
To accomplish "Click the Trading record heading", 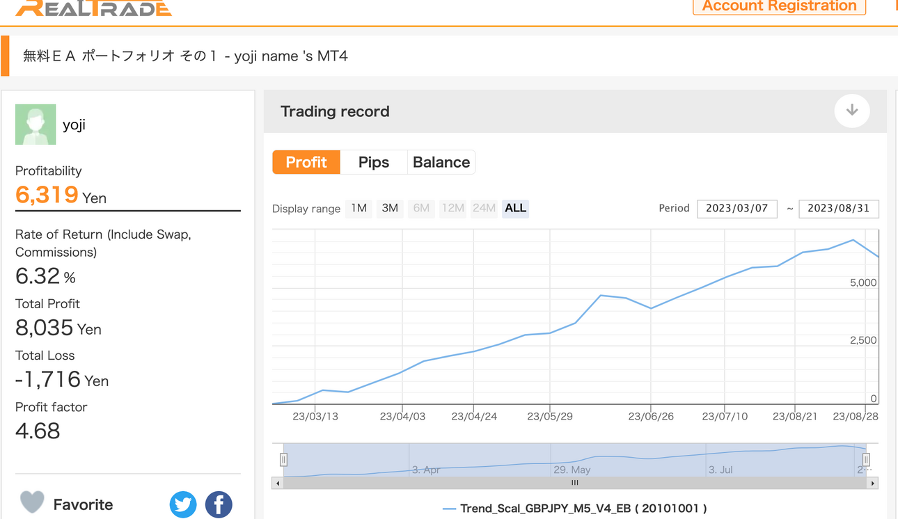I will (x=335, y=111).
